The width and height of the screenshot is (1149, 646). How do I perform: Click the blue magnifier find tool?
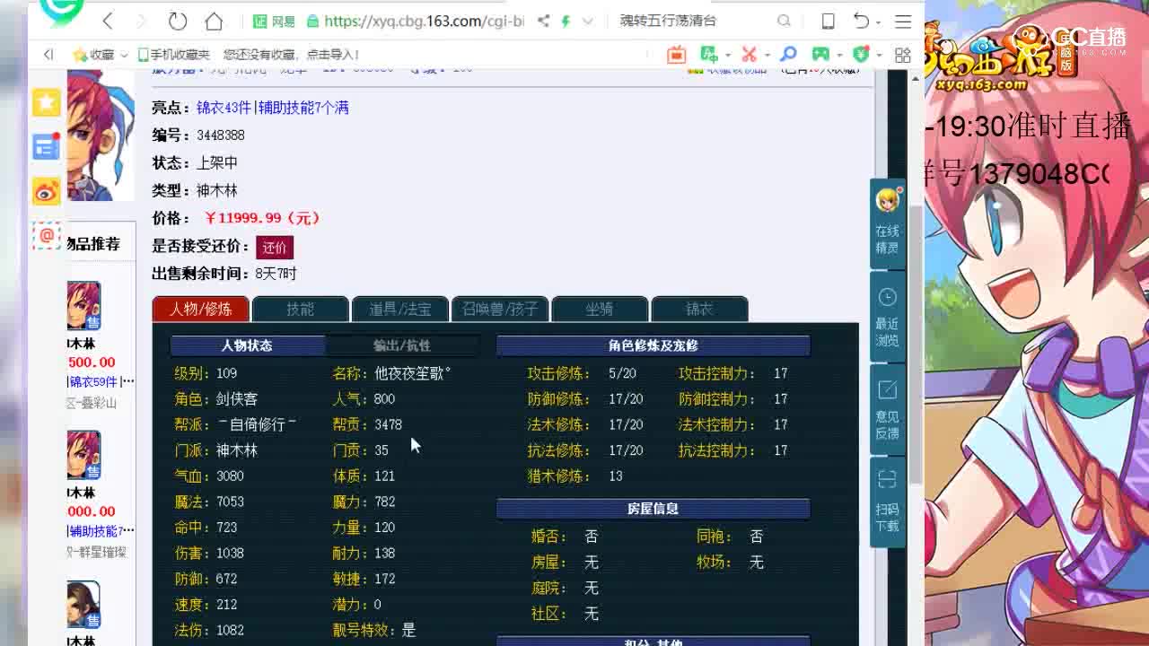[x=787, y=55]
